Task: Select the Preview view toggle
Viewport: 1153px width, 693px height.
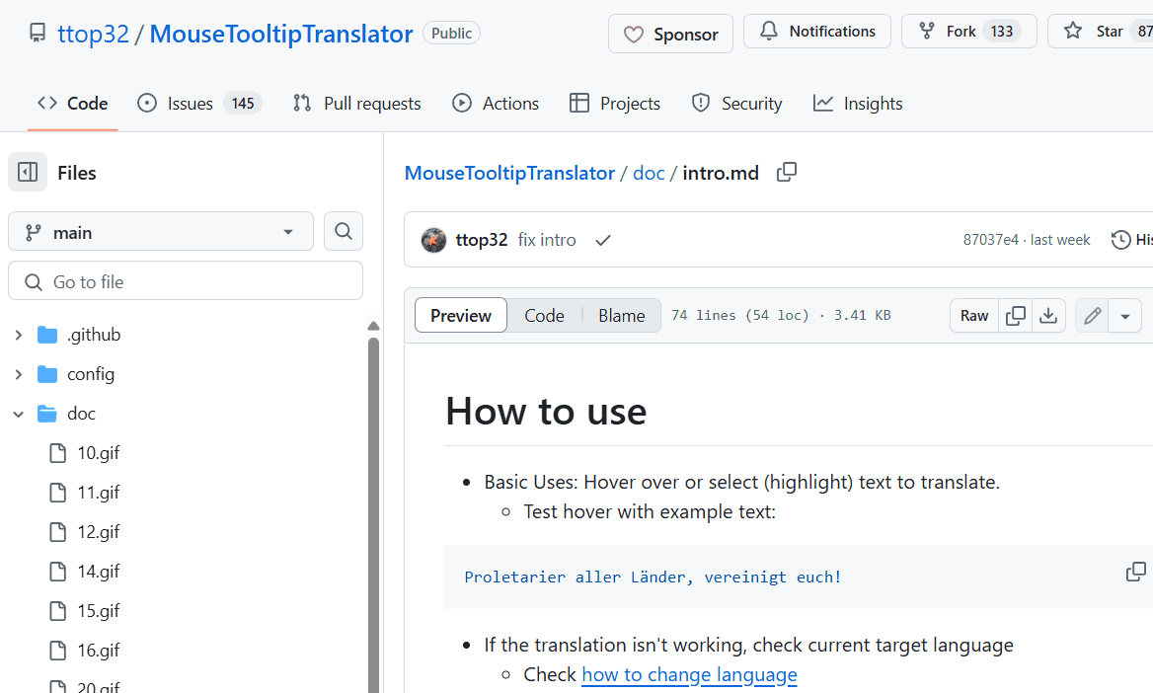Action: (x=461, y=315)
